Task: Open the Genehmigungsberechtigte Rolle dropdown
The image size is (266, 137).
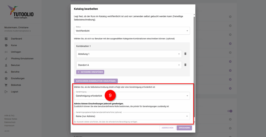Action: [132, 116]
